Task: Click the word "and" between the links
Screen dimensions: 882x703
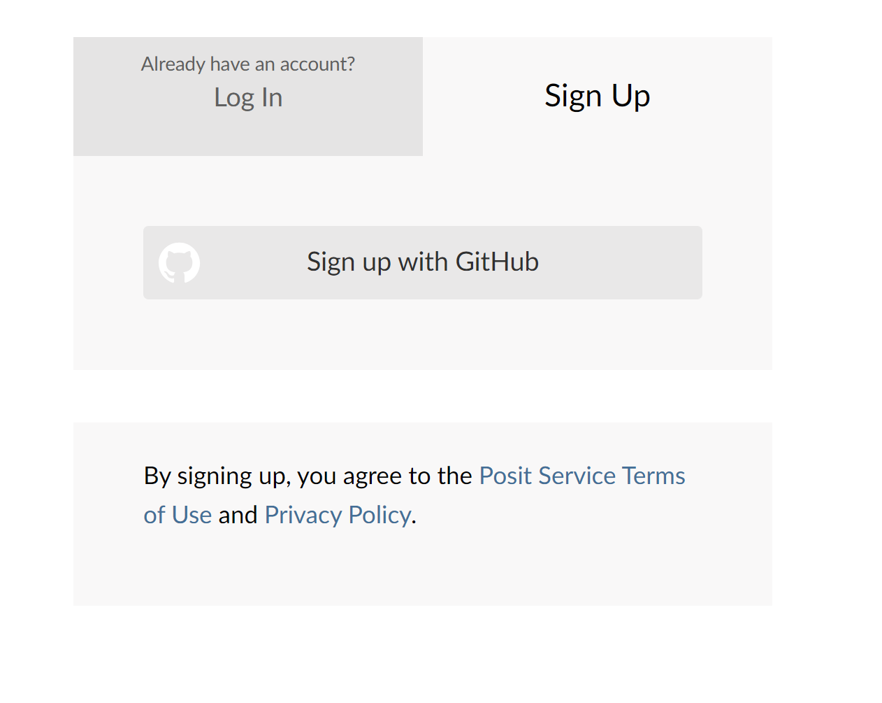Action: tap(238, 515)
